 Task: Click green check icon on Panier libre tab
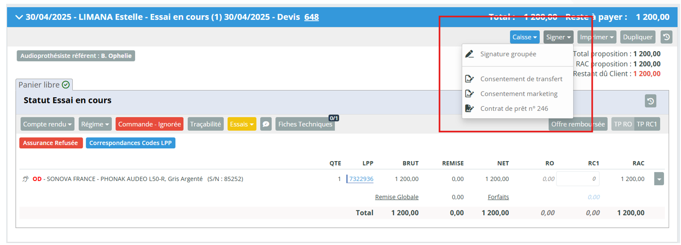click(x=66, y=85)
